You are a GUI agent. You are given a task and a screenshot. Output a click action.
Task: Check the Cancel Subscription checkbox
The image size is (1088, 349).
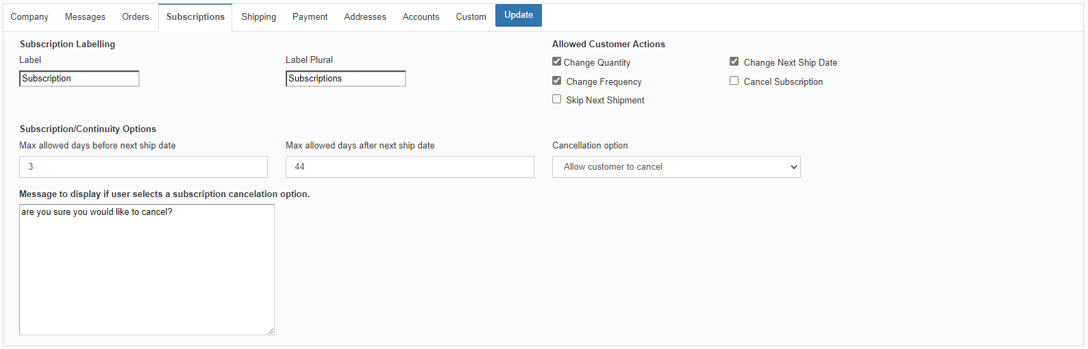click(x=734, y=81)
